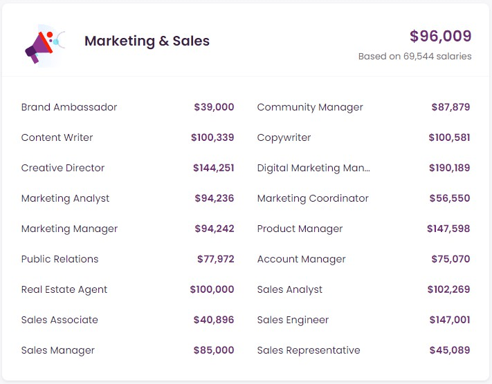Select the Marketing Coordinator listing

[x=313, y=198]
